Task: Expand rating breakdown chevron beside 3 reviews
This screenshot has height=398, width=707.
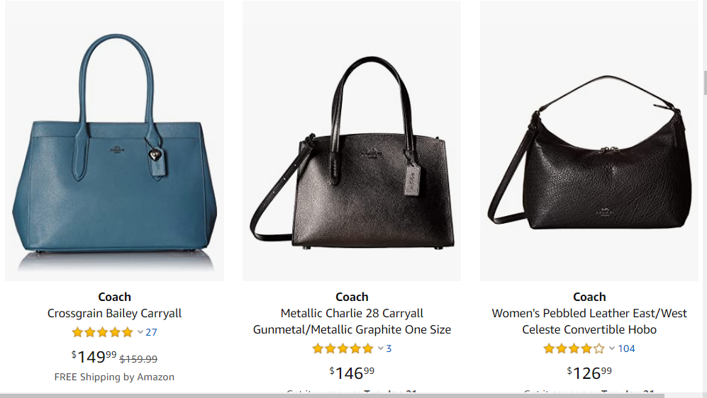Action: click(x=381, y=348)
